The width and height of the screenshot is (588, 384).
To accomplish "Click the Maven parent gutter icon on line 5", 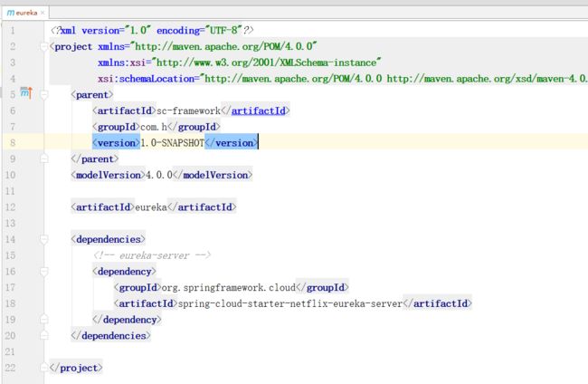I will 26,92.
